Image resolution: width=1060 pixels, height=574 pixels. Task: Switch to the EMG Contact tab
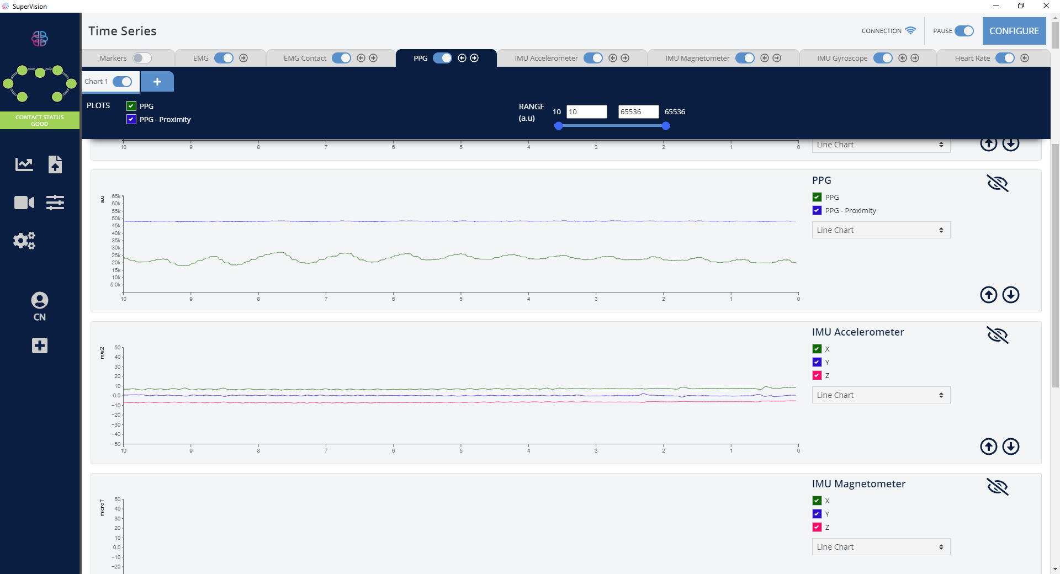pos(305,58)
